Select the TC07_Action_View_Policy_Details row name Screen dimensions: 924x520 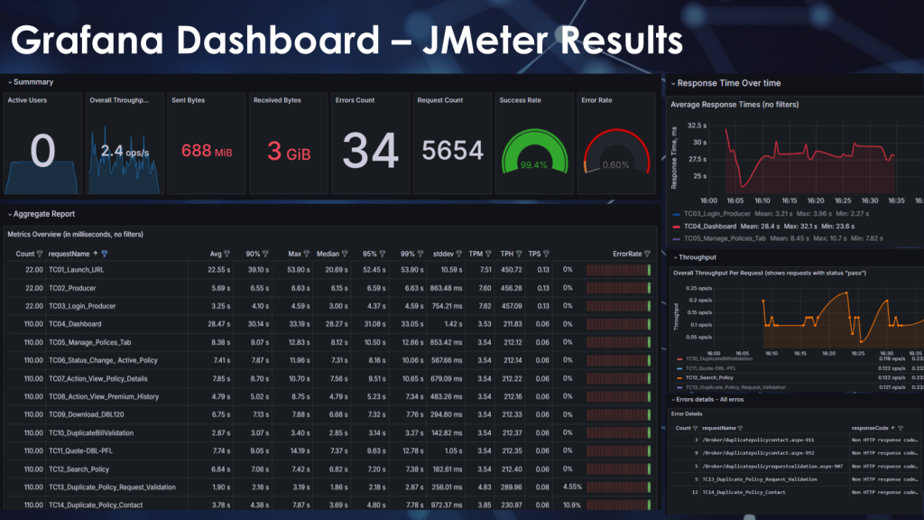point(97,378)
